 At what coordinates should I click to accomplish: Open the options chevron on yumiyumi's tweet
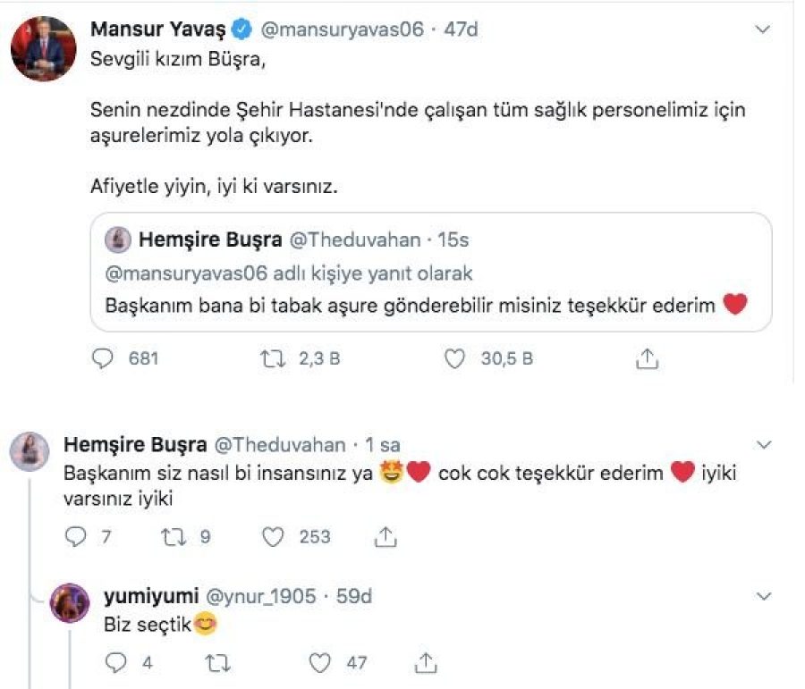pyautogui.click(x=763, y=595)
